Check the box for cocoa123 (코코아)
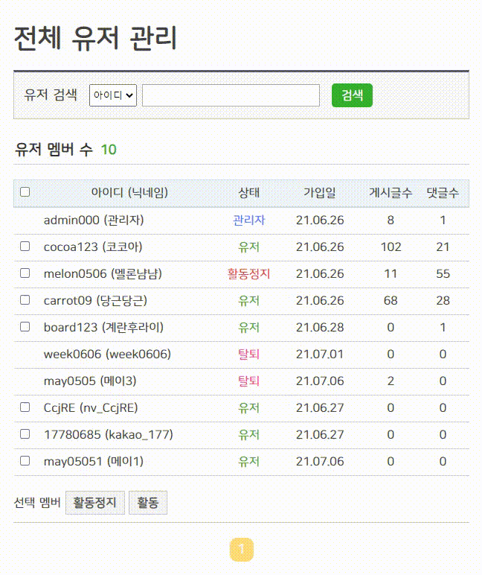This screenshot has height=575, width=482. [x=25, y=246]
